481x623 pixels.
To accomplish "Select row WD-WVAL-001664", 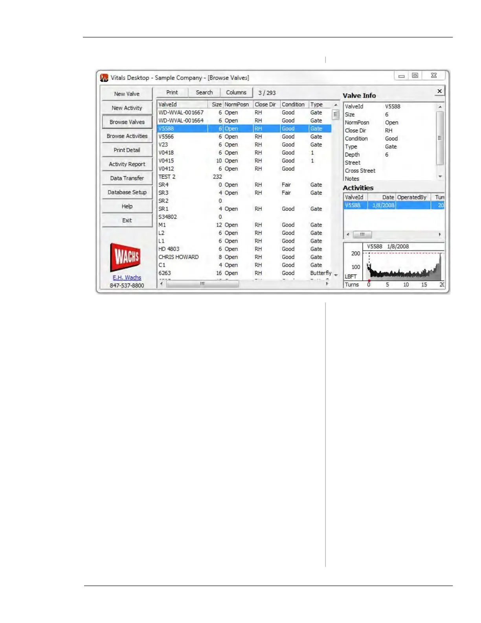I will point(244,121).
